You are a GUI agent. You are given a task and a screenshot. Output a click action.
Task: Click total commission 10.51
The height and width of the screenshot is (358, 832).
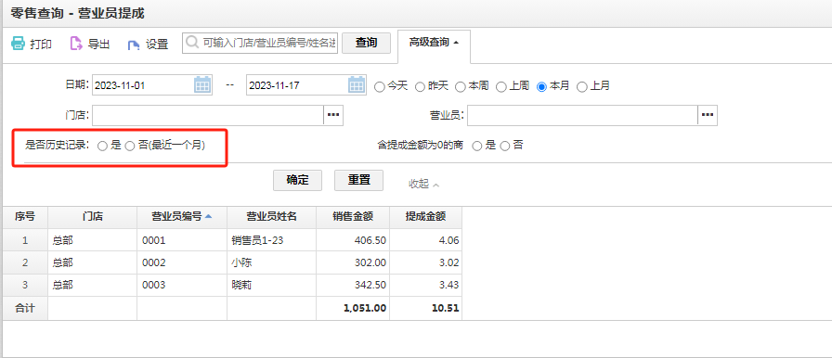point(425,308)
